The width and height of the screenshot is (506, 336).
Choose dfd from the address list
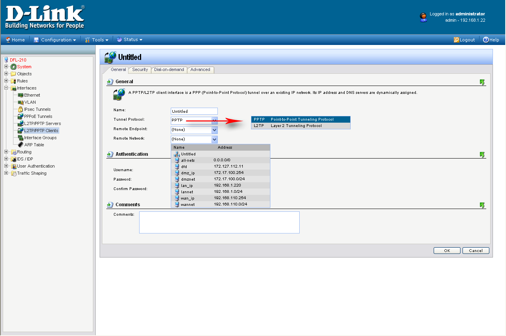pyautogui.click(x=221, y=166)
